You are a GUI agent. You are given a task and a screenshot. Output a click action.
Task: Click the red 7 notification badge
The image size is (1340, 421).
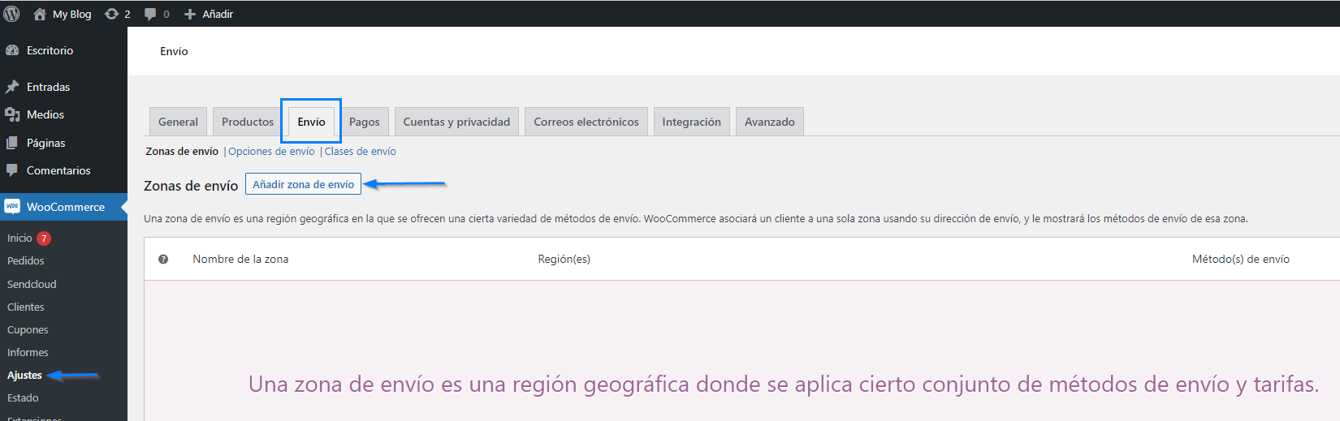(x=44, y=238)
